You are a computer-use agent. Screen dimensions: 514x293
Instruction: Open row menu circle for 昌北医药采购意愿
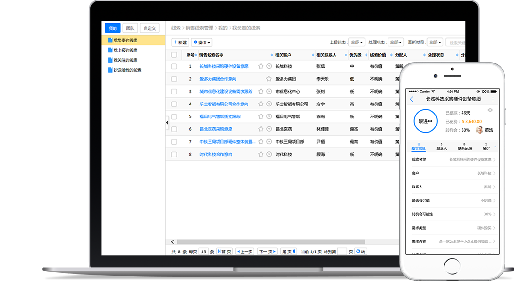269,129
